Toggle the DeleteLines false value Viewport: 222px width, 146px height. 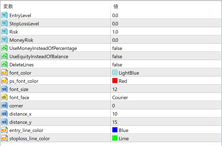coord(117,65)
